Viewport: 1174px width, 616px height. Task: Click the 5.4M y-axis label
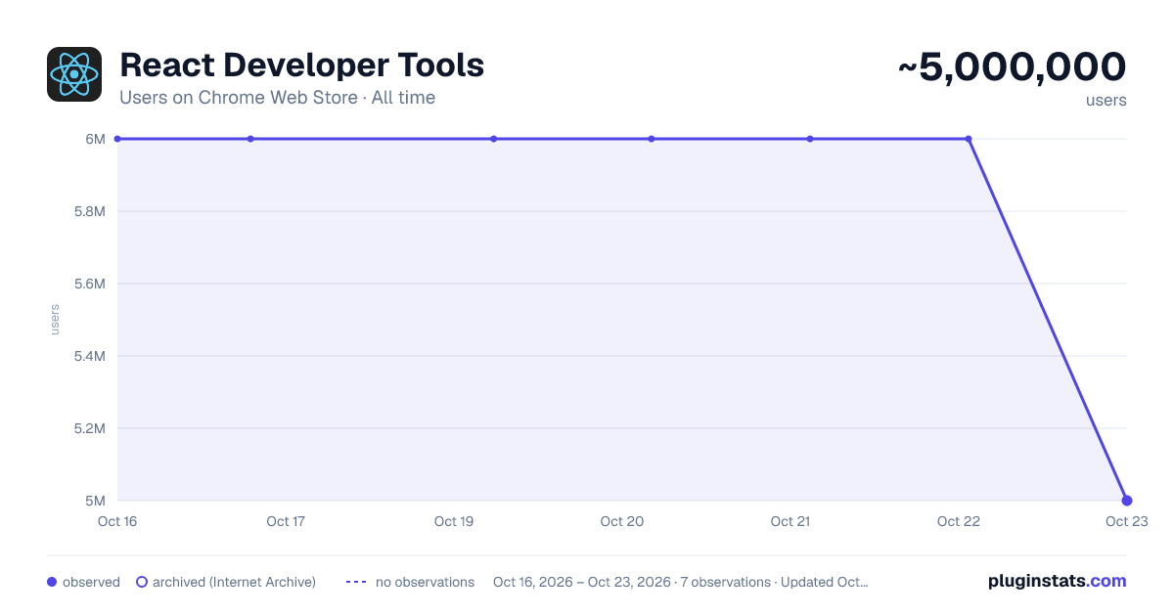[90, 356]
